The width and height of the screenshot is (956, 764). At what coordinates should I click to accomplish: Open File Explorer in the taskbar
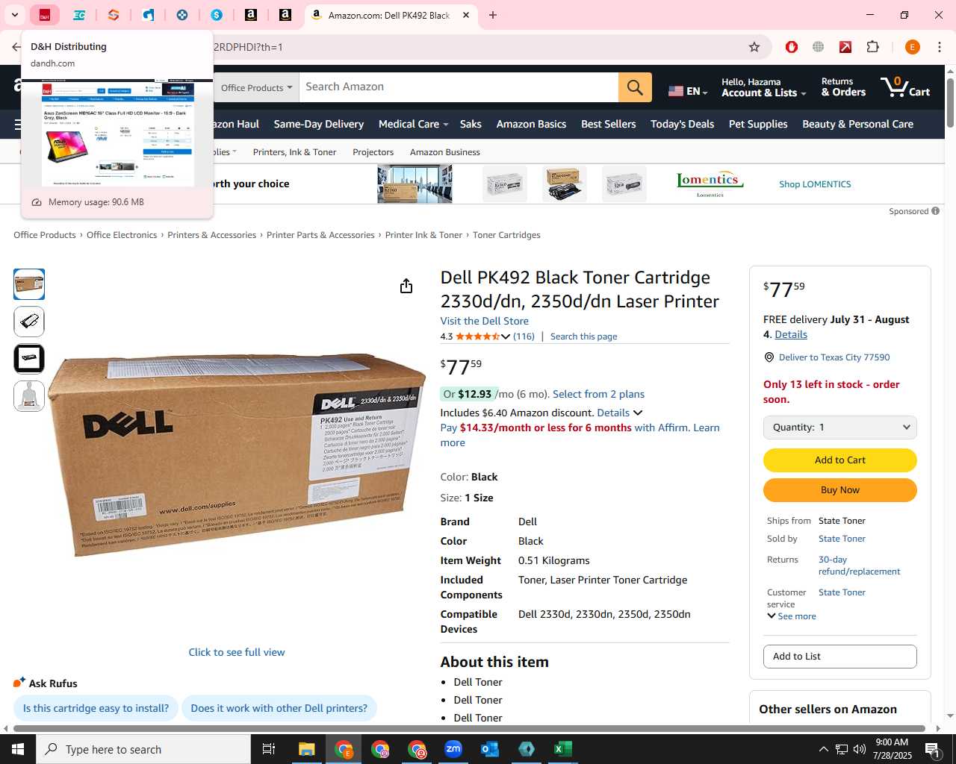(307, 749)
